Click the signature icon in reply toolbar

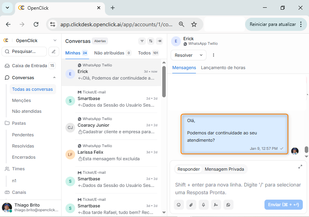216,205
